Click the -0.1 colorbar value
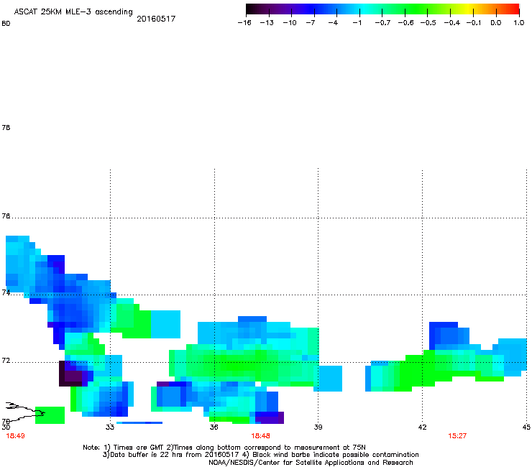The image size is (532, 467). (x=474, y=23)
